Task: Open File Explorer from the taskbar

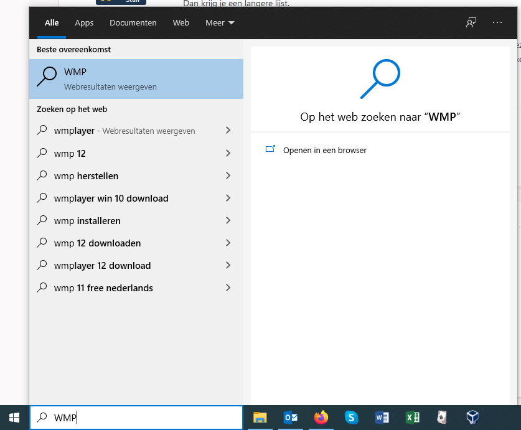Action: (260, 418)
